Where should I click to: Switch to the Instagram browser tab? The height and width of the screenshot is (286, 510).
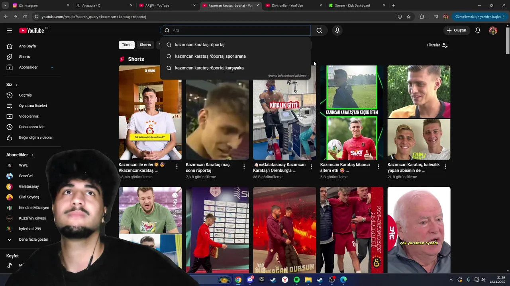click(40, 6)
